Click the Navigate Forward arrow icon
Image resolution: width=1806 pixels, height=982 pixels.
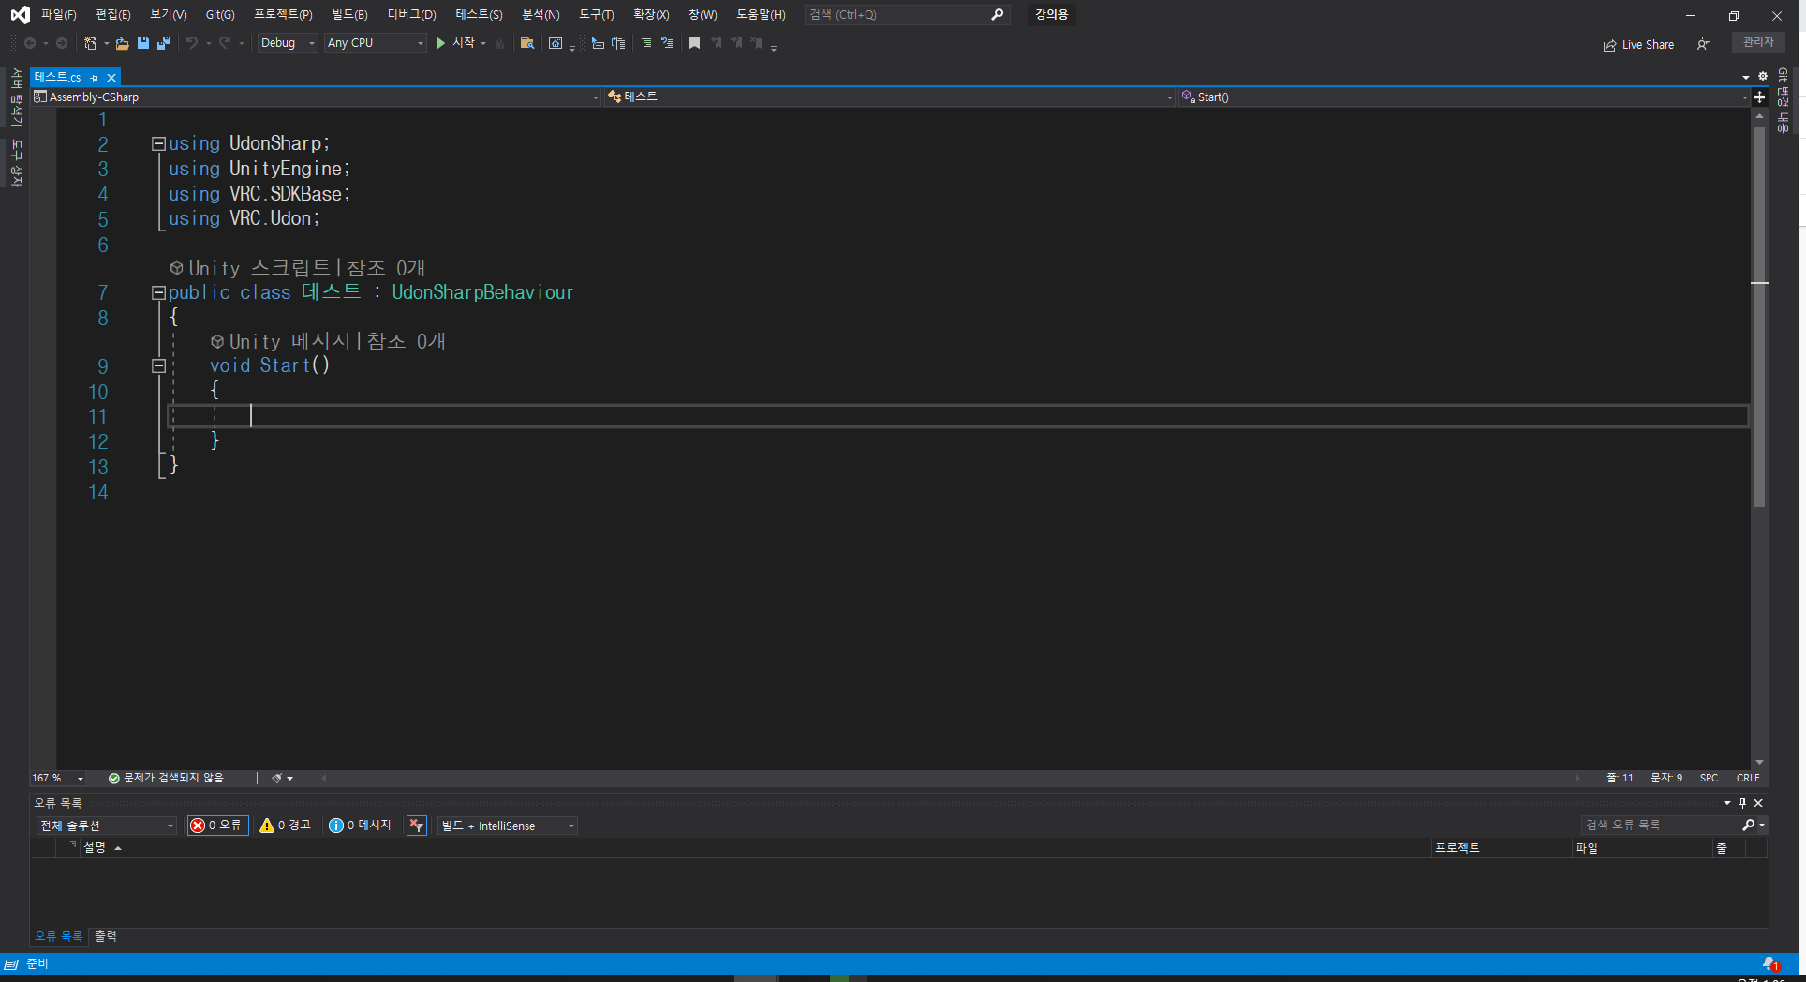click(x=62, y=43)
